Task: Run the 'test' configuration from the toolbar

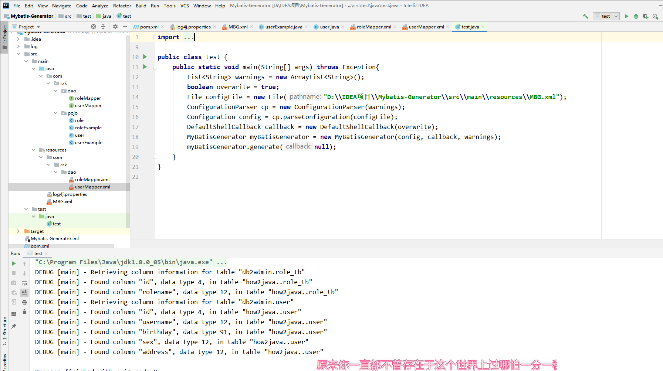Action: [x=626, y=16]
